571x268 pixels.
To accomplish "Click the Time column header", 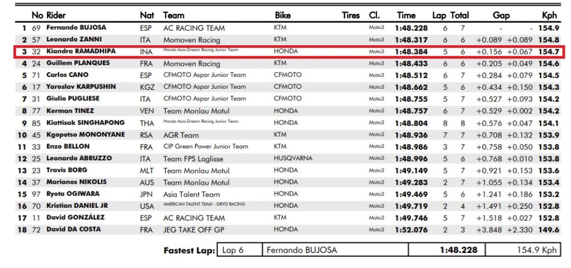I will (406, 15).
